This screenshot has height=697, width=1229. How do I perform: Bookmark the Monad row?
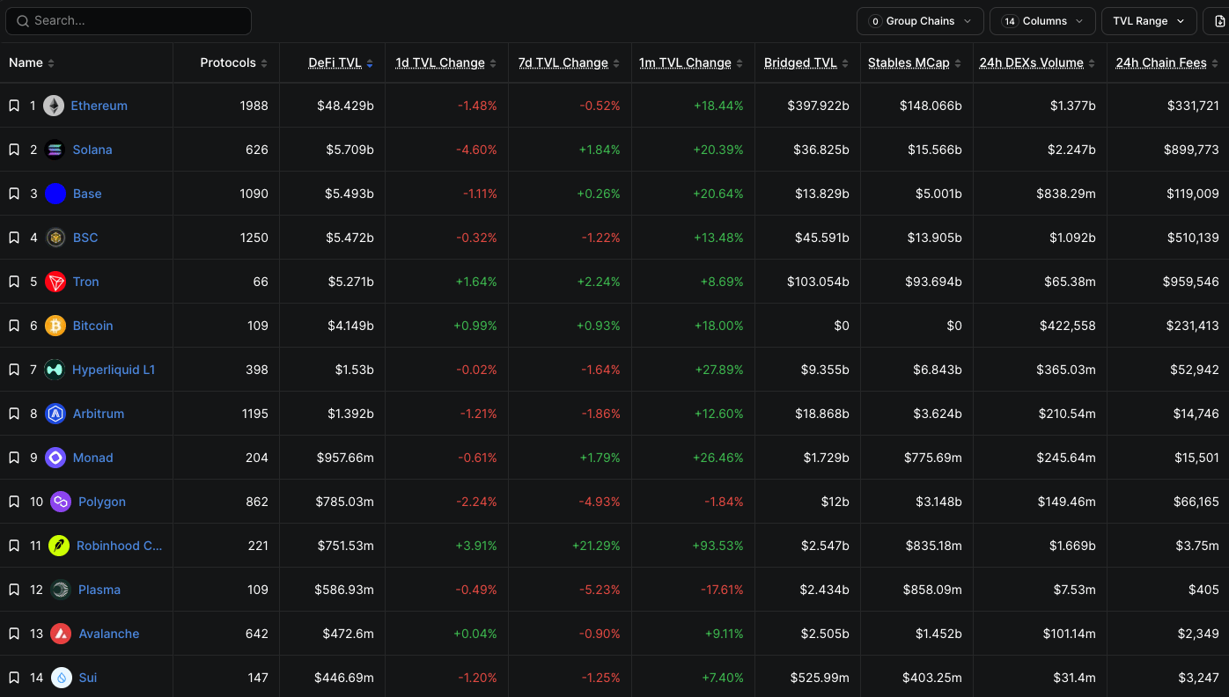pyautogui.click(x=14, y=458)
